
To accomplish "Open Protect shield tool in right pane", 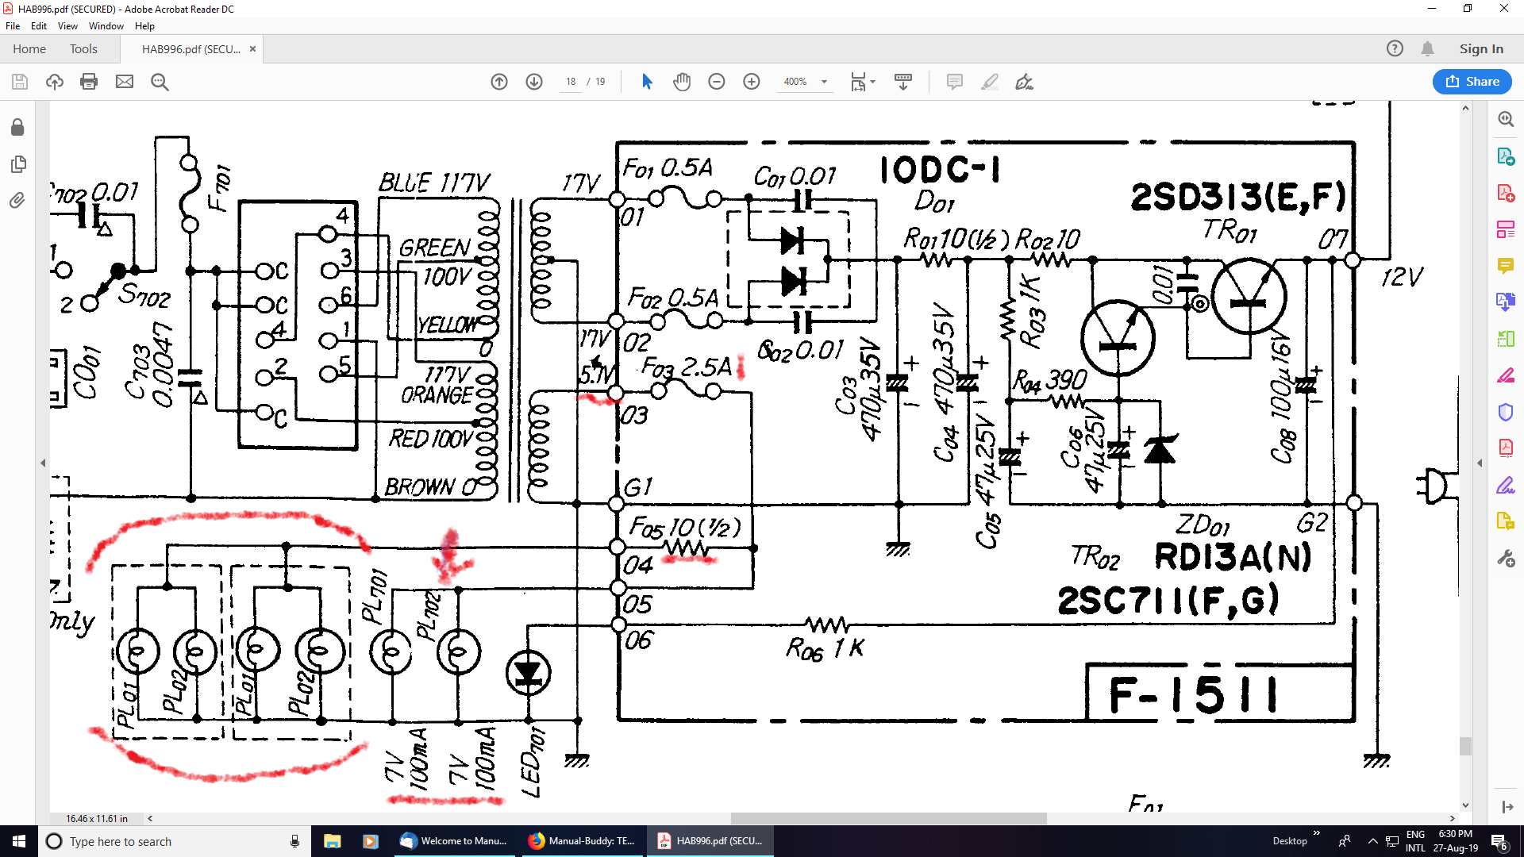I will (1506, 412).
